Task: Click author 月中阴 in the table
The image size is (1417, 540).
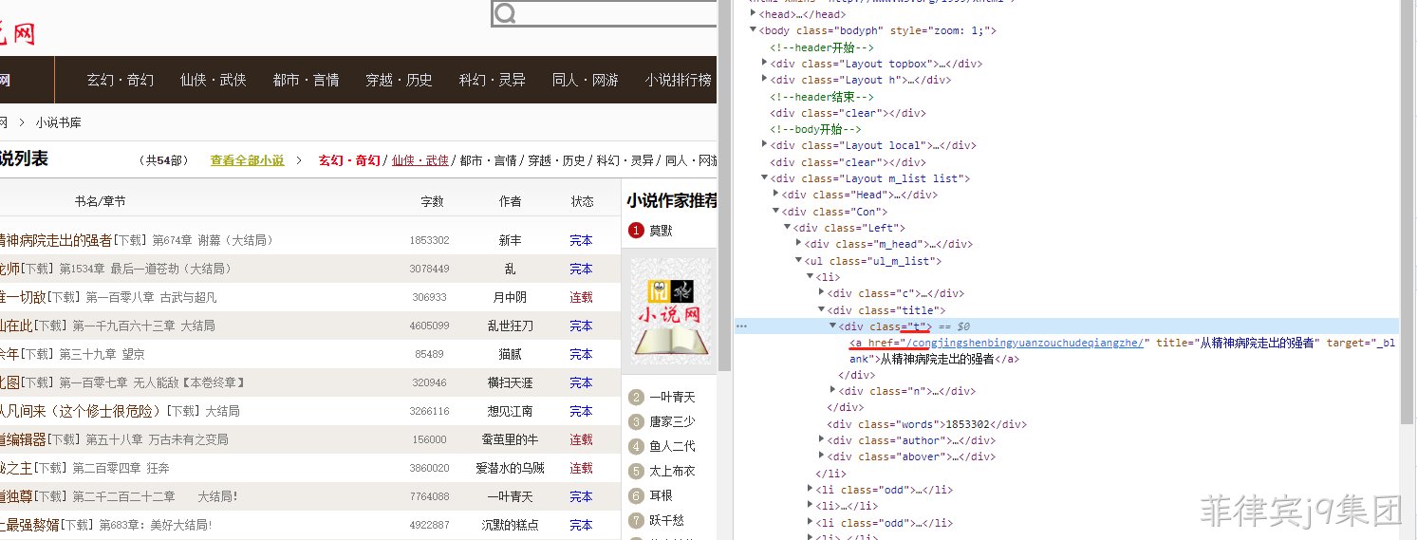Action: [510, 297]
